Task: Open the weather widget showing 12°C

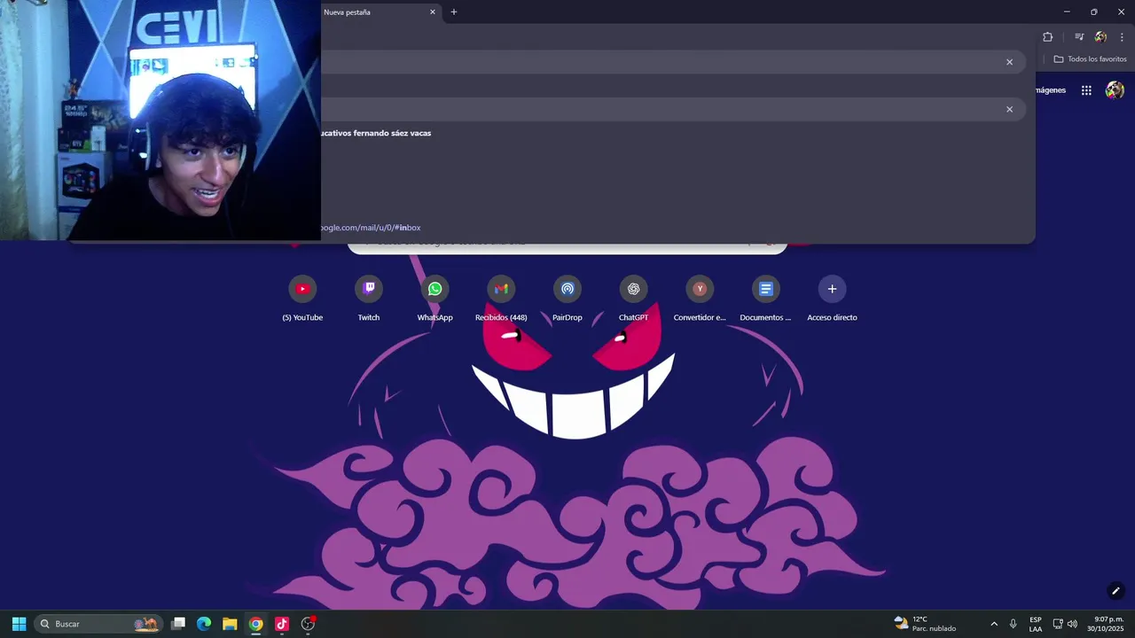Action: (925, 624)
